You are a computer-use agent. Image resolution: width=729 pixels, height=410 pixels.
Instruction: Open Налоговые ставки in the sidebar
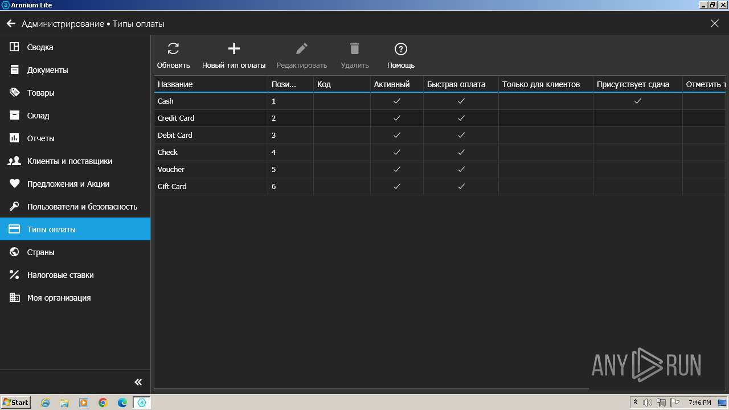tap(75, 275)
